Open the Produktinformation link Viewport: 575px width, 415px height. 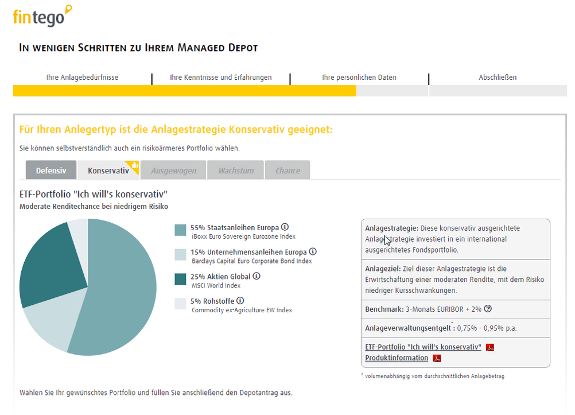click(397, 358)
